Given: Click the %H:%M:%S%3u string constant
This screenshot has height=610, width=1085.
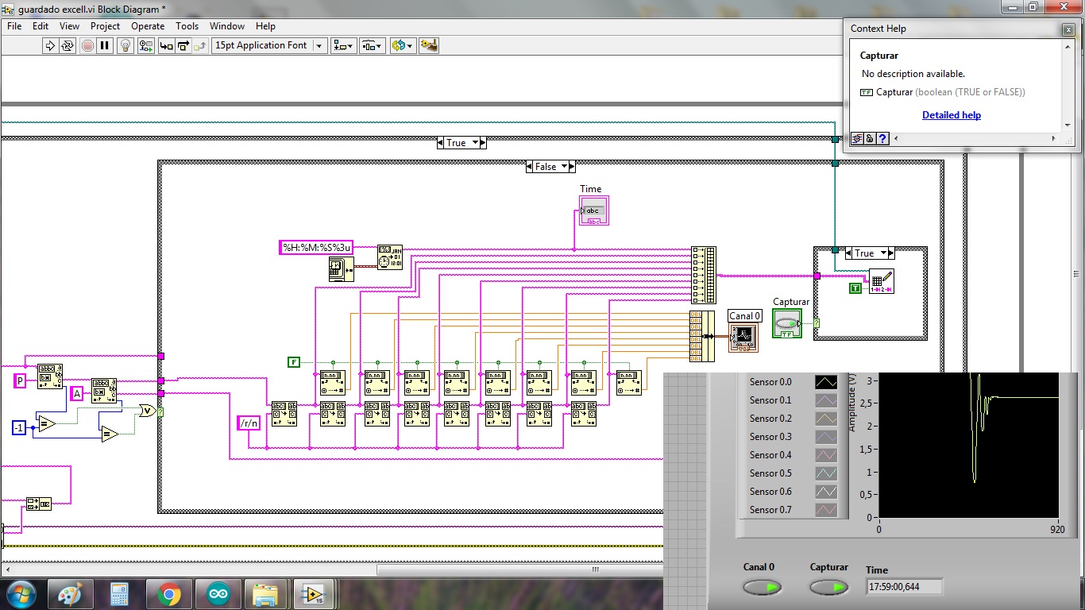Looking at the screenshot, I should [x=316, y=248].
